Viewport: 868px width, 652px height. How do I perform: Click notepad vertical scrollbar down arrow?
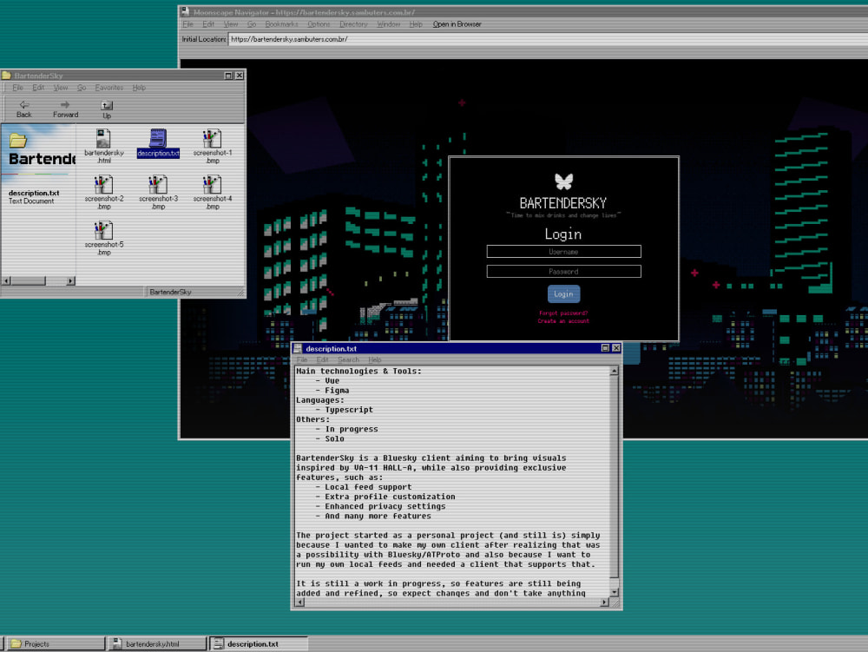click(x=614, y=593)
